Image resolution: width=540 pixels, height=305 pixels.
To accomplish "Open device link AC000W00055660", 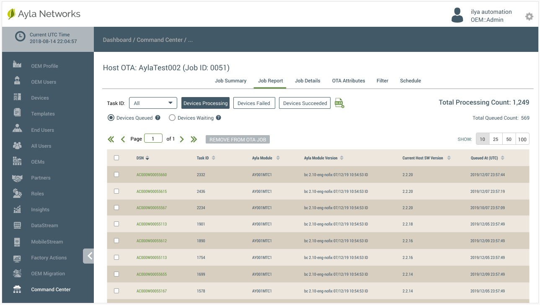I will click(x=152, y=175).
